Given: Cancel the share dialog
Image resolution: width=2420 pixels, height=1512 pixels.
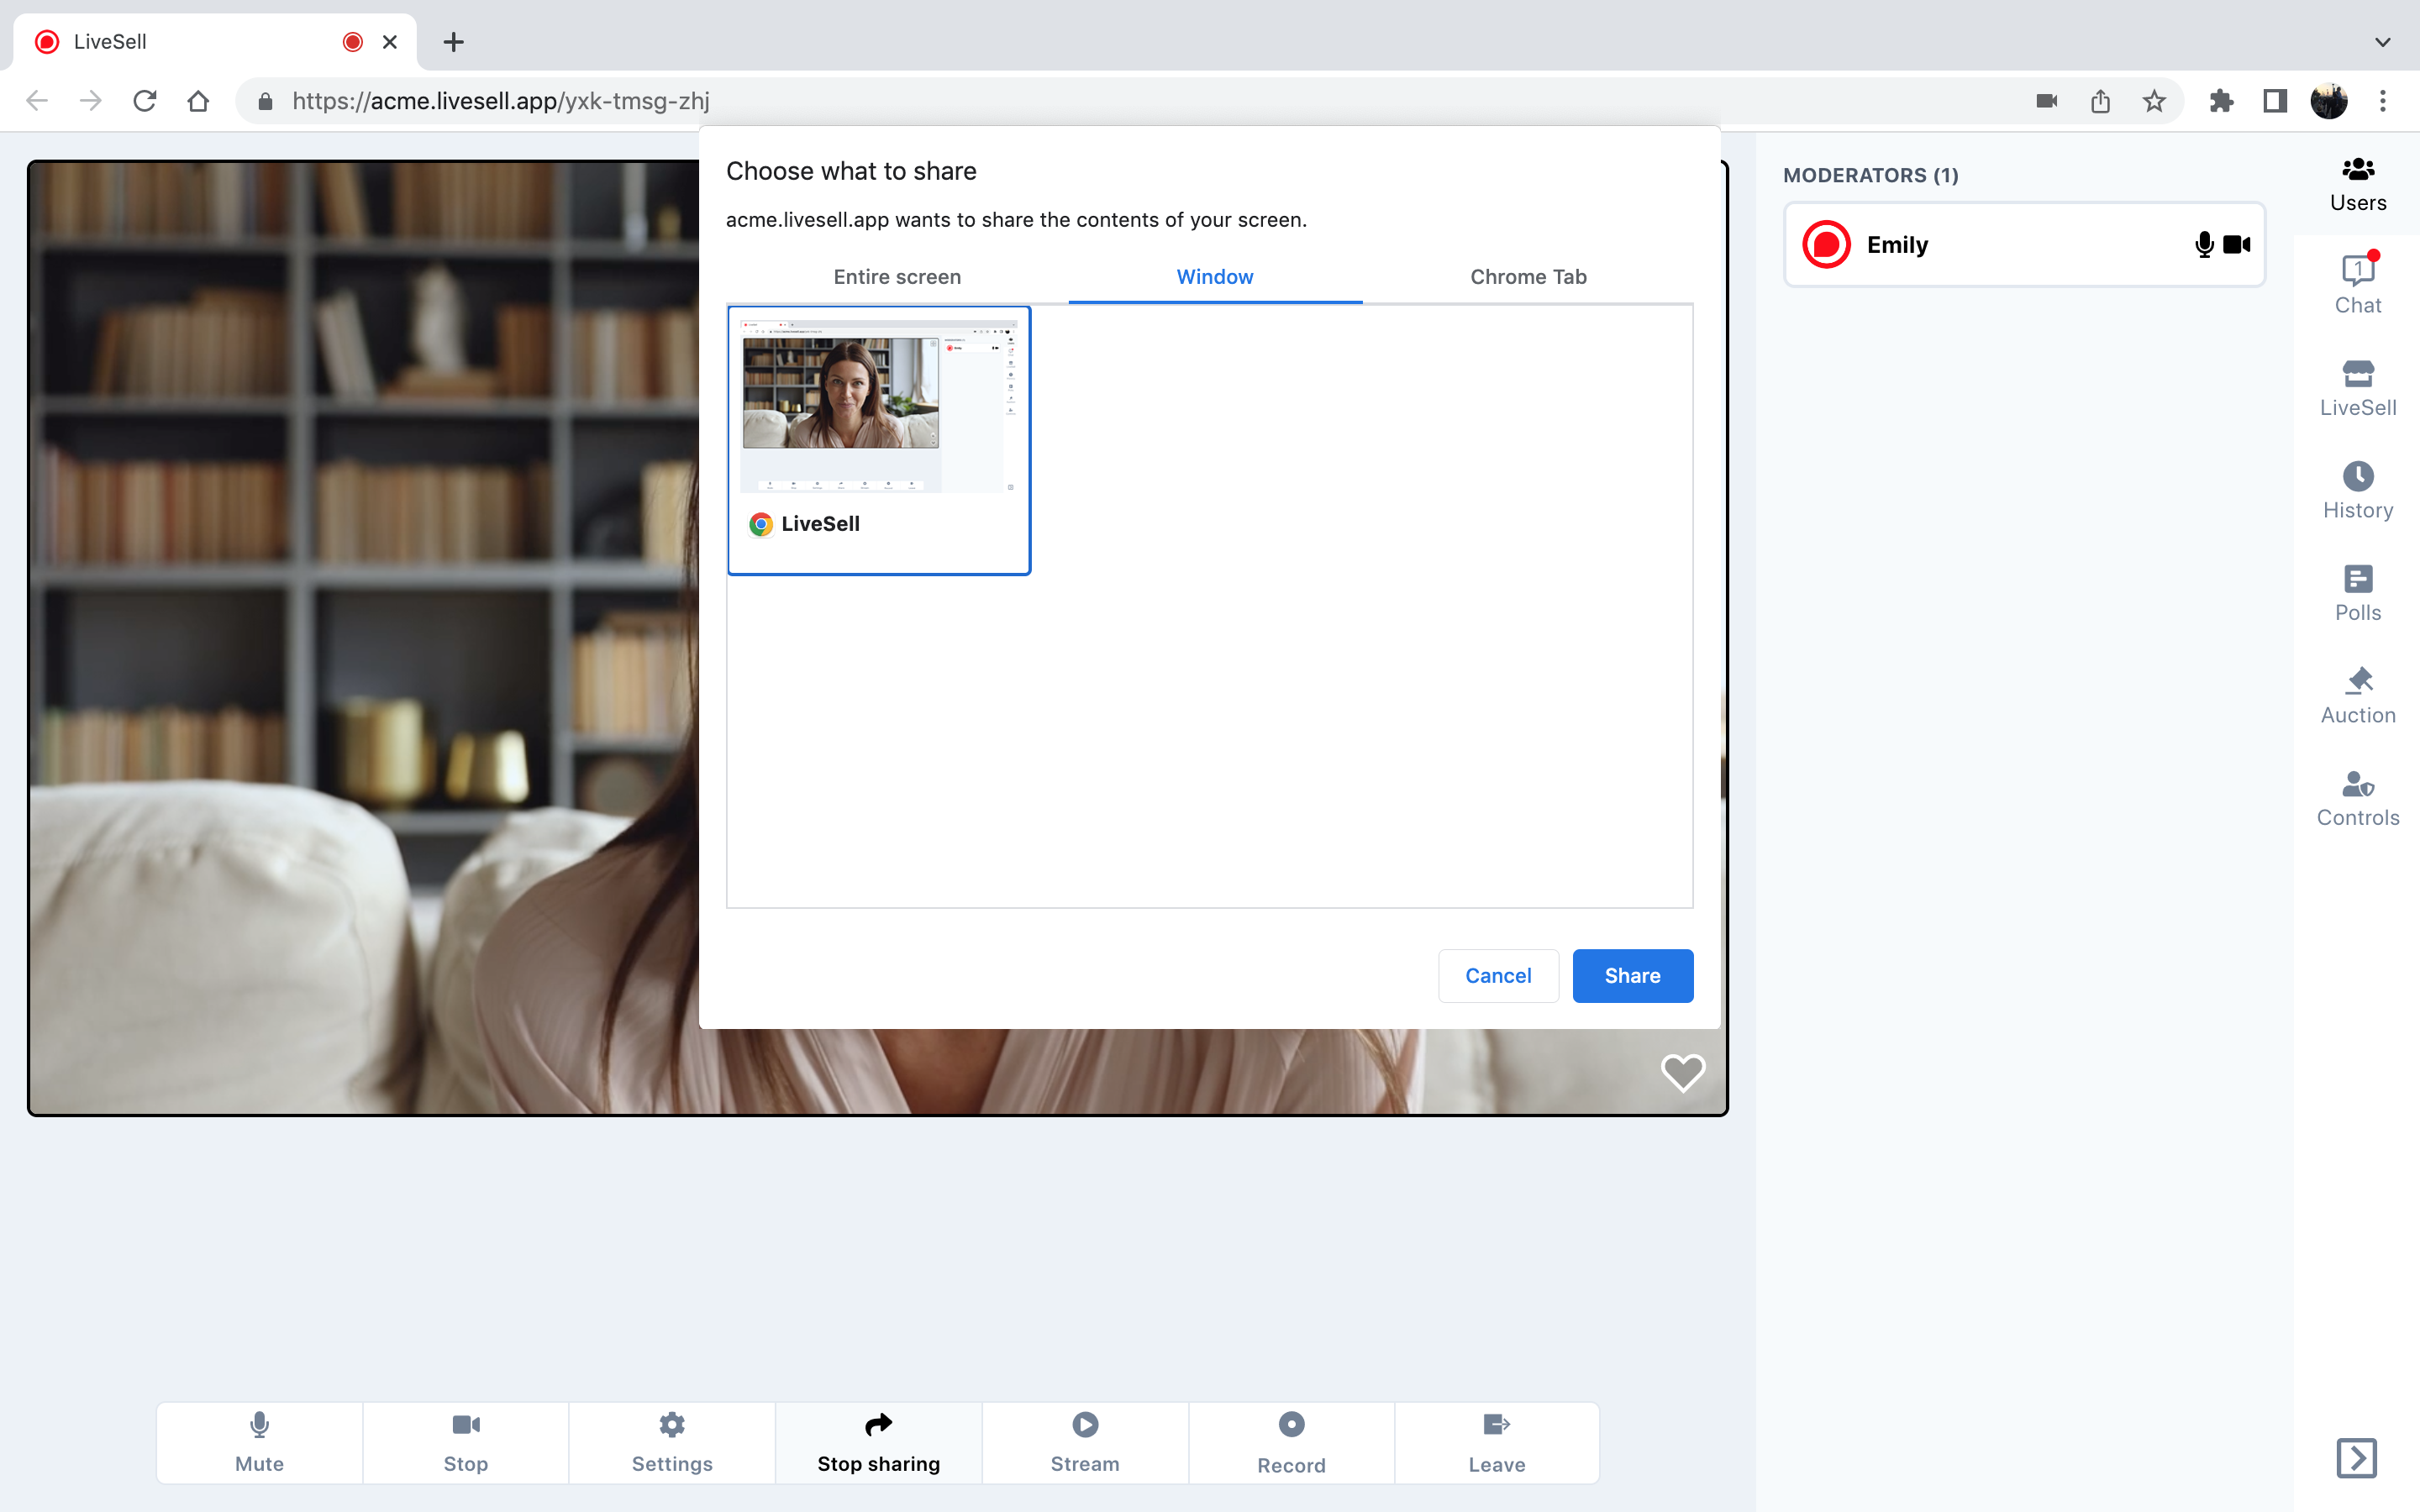Looking at the screenshot, I should (x=1498, y=976).
